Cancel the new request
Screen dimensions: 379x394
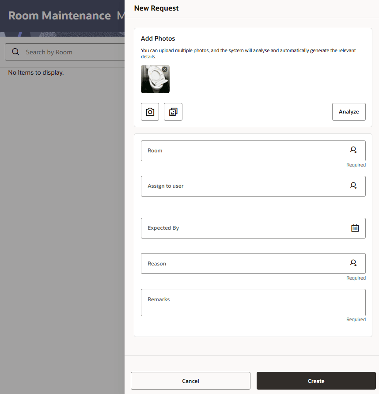click(x=190, y=381)
